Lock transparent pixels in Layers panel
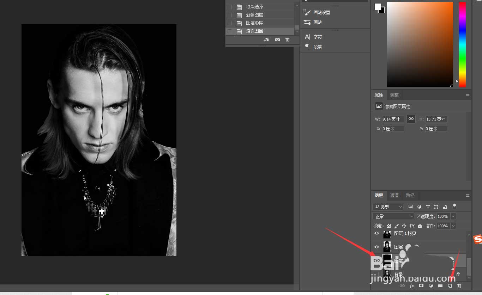This screenshot has width=482, height=295. 388,226
